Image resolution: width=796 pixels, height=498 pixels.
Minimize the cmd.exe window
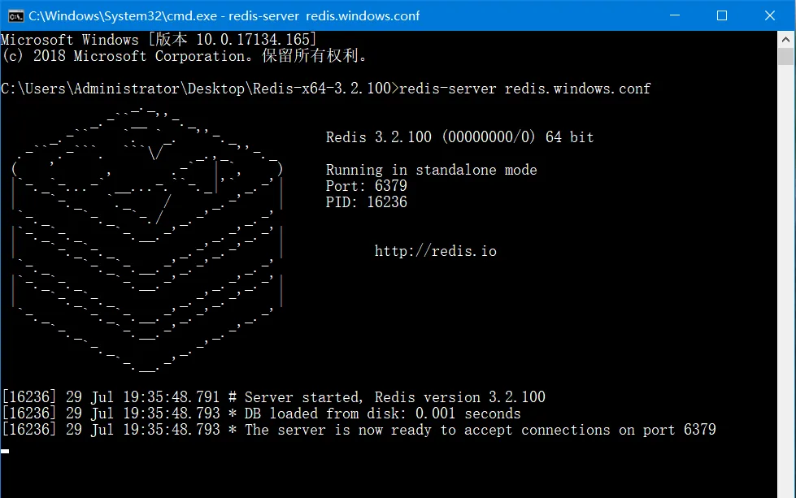coord(675,15)
